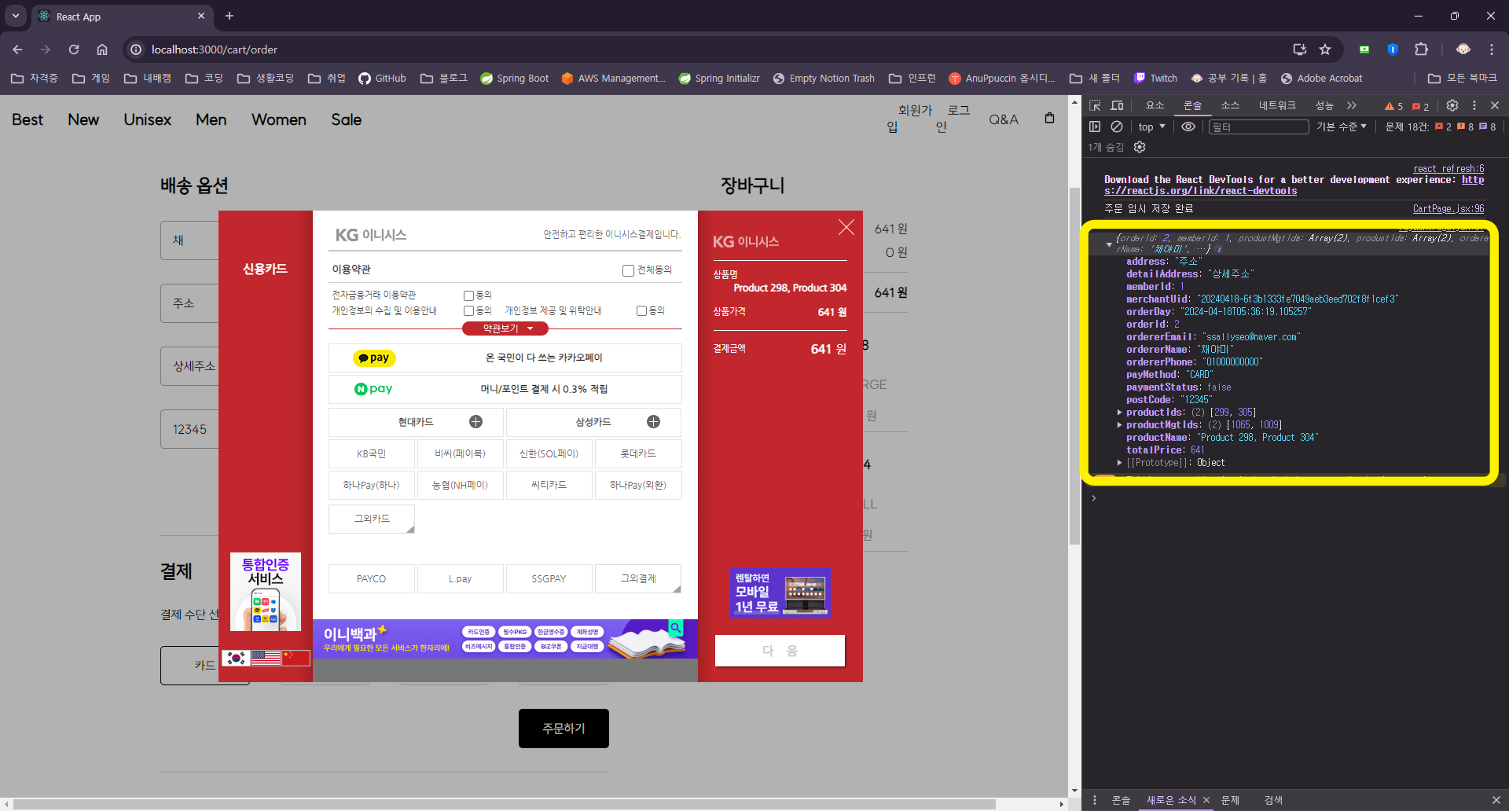Select the US flag language icon
This screenshot has width=1509, height=811.
click(266, 658)
